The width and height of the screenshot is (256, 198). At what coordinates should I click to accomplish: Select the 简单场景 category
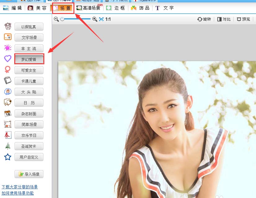tap(29, 124)
